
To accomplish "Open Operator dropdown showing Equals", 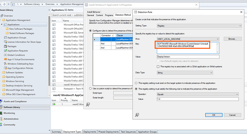I will coord(198,94).
